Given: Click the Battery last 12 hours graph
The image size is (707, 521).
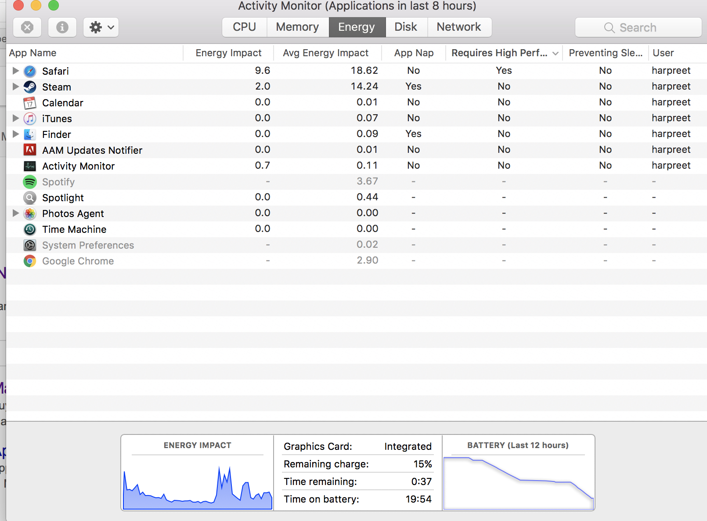Looking at the screenshot, I should (x=519, y=483).
